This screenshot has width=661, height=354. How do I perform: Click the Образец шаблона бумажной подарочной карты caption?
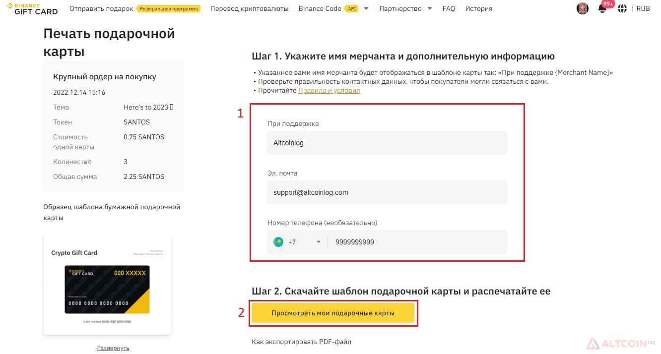112,212
